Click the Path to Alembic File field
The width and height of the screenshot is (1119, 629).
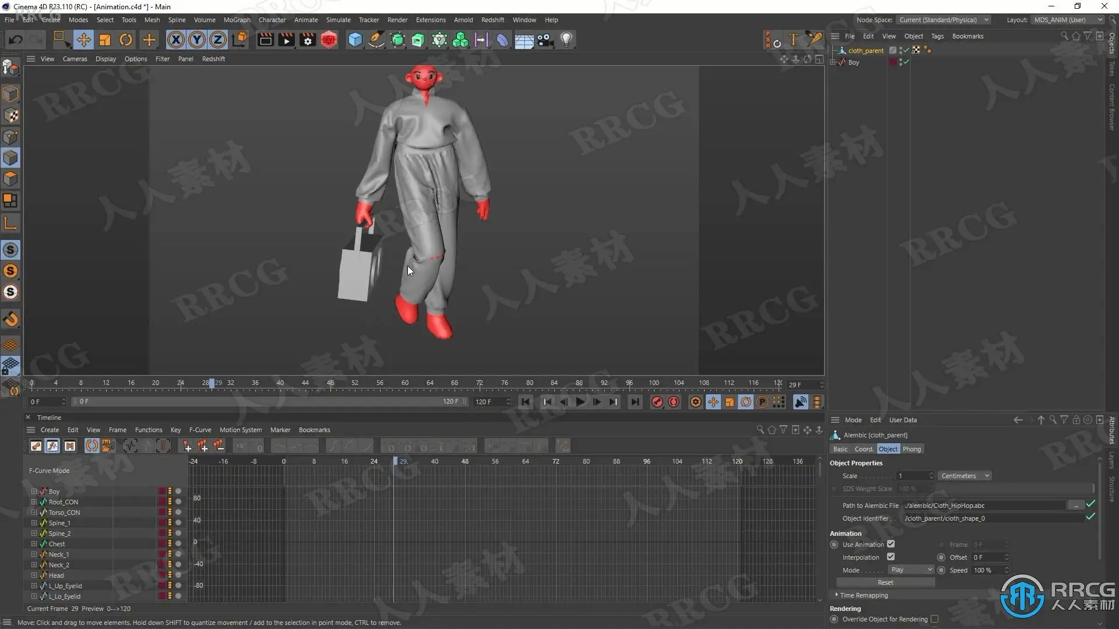click(x=984, y=506)
